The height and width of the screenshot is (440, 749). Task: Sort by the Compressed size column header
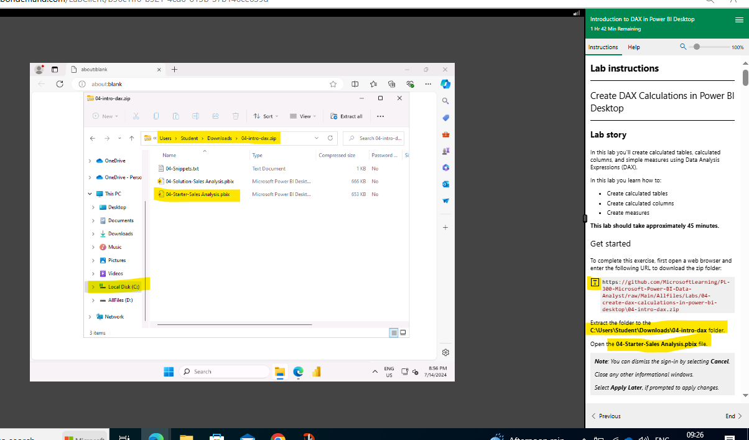(x=337, y=155)
